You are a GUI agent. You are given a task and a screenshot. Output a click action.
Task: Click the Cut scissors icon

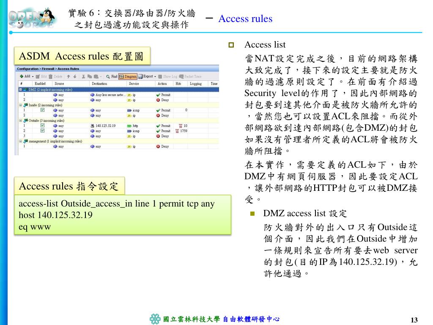pos(83,77)
